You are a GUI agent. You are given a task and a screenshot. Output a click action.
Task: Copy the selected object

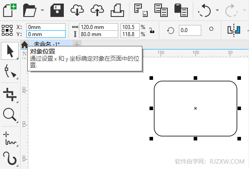point(161,10)
